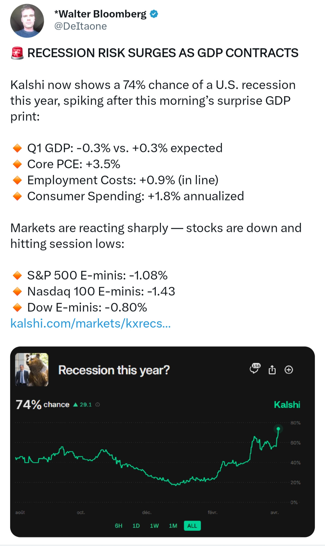325x546 pixels.
Task: Open Walter Bloomberg's profile avatar
Action: coord(27,21)
